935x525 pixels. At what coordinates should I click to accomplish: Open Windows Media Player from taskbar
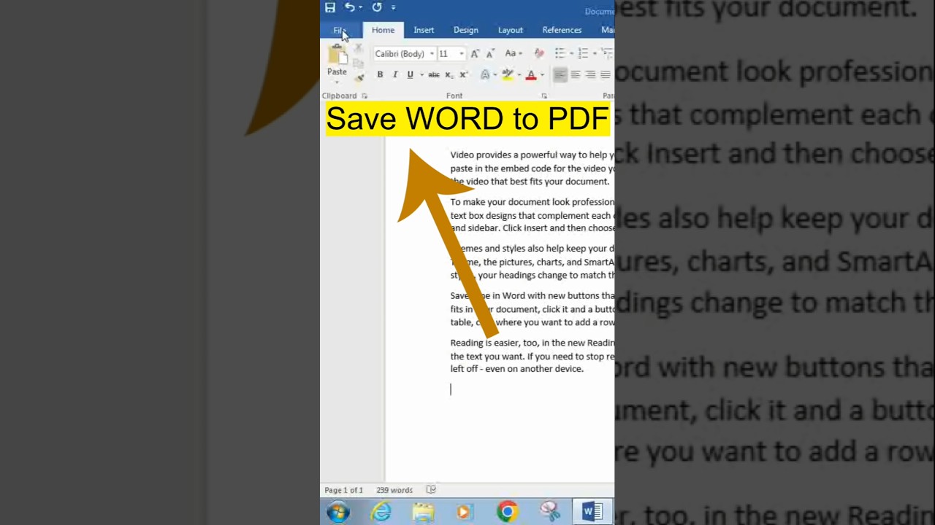[465, 512]
